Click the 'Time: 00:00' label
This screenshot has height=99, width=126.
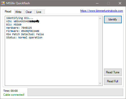(11, 91)
